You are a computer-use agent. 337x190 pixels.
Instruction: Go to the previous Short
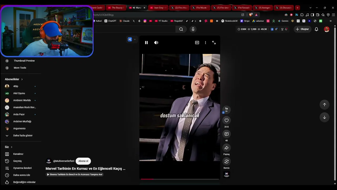[324, 104]
